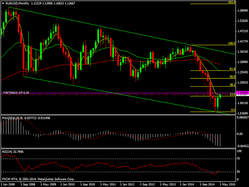This screenshot has height=187, width=249.
Task: Select the #36735623 order level label
Action: pyautogui.click(x=16, y=93)
